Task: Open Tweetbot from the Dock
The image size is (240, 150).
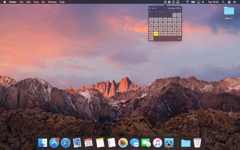Action: 169,143
